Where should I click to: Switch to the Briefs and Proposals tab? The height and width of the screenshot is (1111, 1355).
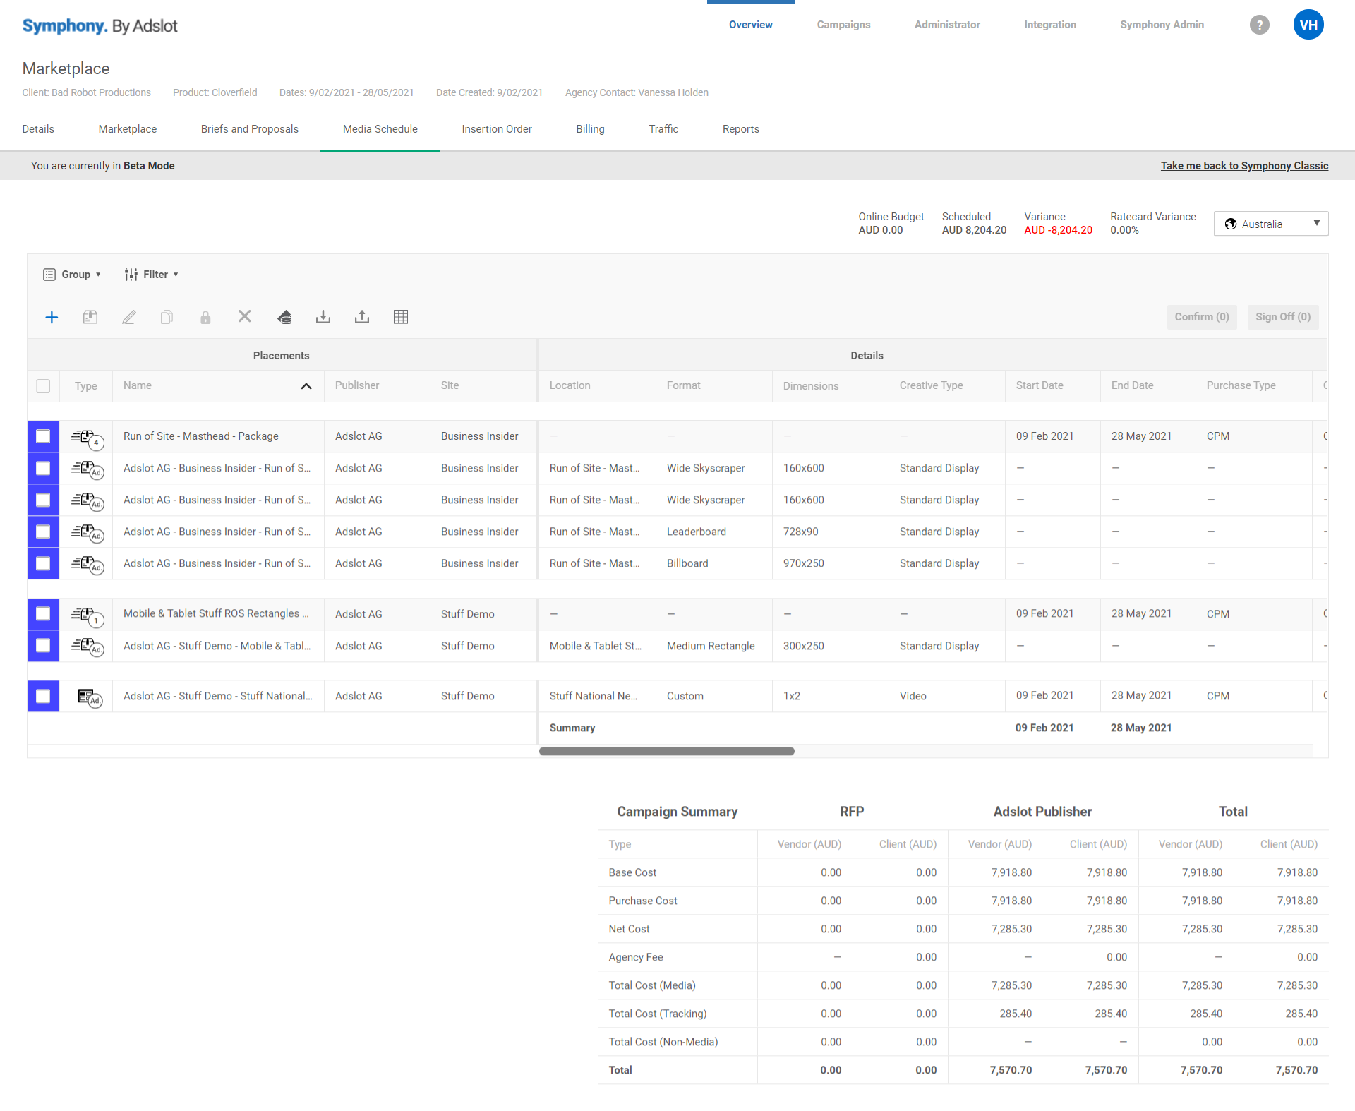coord(250,129)
